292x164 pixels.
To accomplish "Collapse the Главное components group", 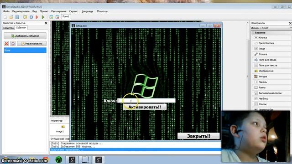I will [253, 33].
